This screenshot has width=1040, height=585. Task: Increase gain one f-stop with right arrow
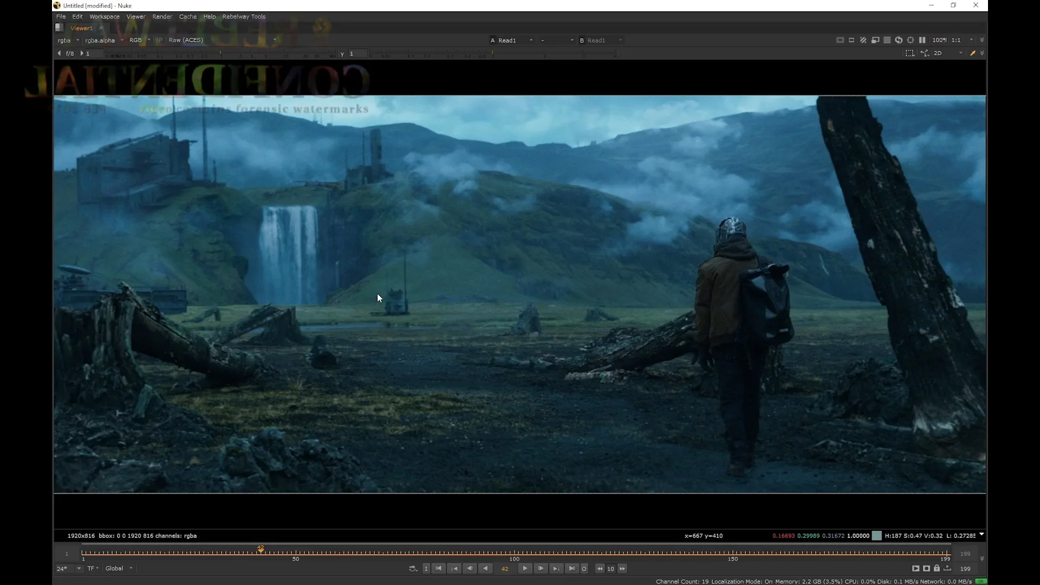[82, 53]
